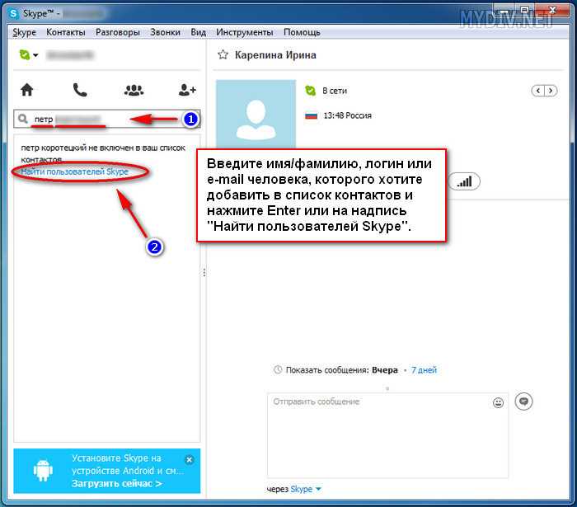The height and width of the screenshot is (507, 577).
Task: Click the panel splitter handle dots
Action: 204,273
